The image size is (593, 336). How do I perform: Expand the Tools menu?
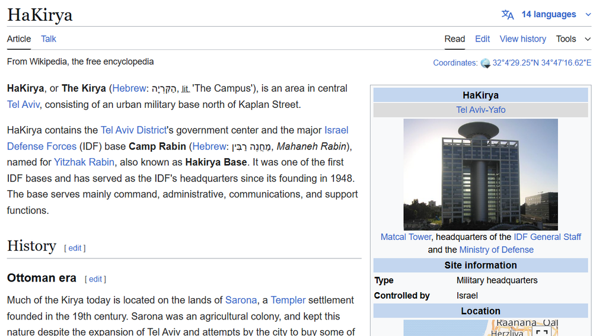(x=573, y=39)
